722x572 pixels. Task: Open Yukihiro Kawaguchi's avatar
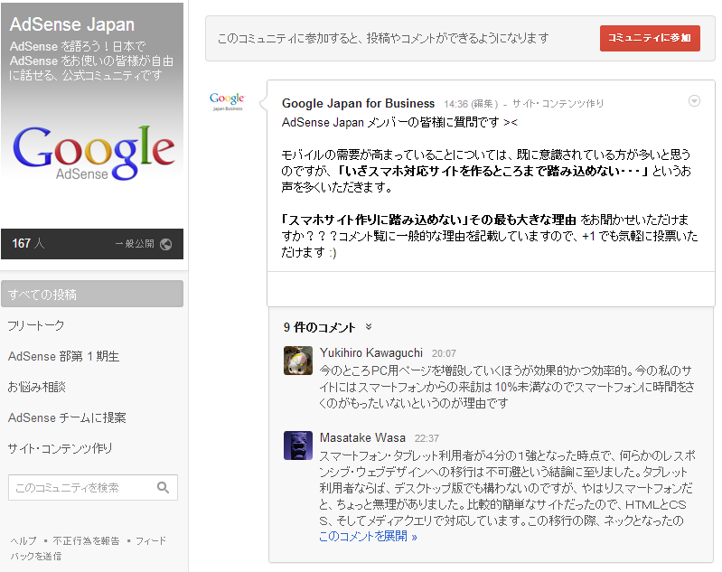pos(298,361)
